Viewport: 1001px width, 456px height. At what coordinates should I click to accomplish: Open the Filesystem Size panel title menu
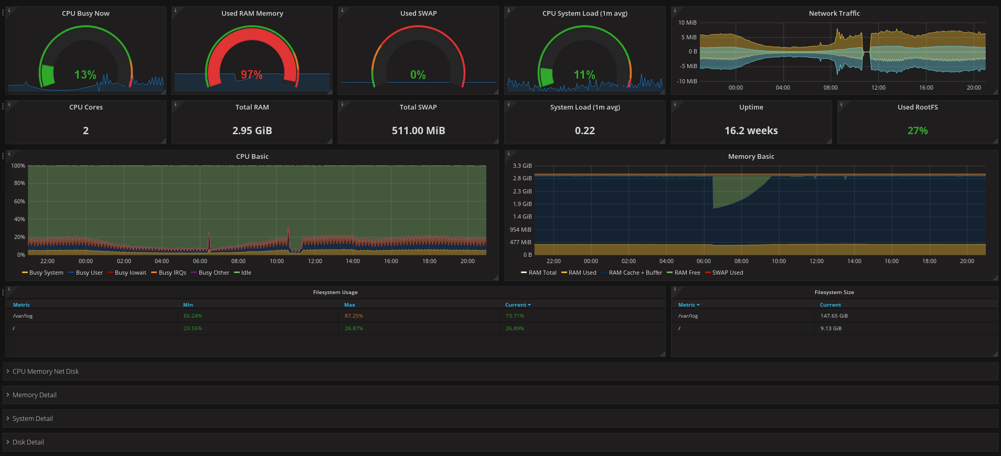pyautogui.click(x=834, y=292)
